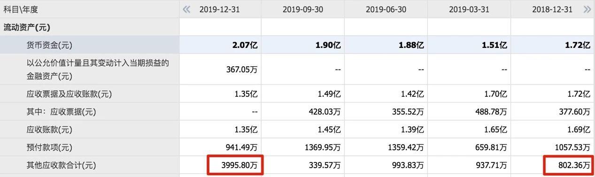595x177 pixels.
Task: Click the highlighted 3995.80万 value
Action: click(235, 165)
